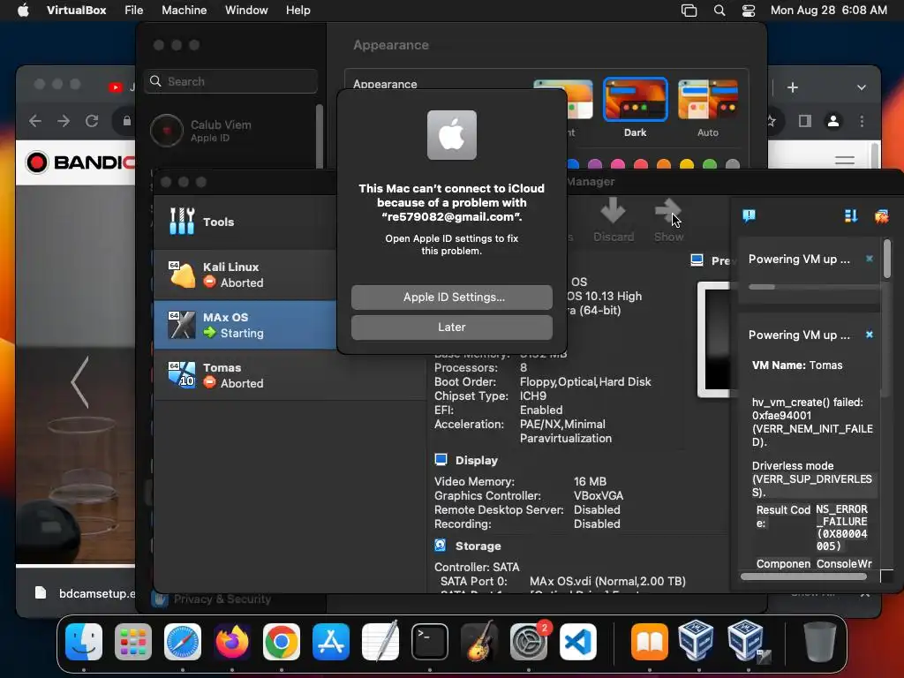Open new tab in Chrome
904x678 pixels.
[793, 87]
